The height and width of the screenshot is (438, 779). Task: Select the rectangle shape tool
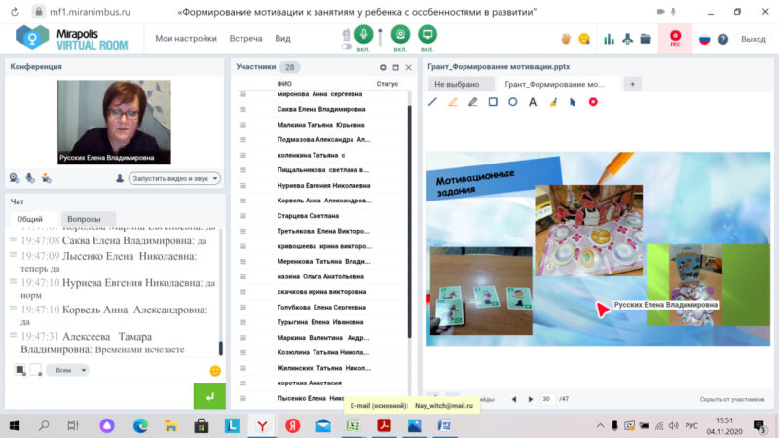(493, 102)
